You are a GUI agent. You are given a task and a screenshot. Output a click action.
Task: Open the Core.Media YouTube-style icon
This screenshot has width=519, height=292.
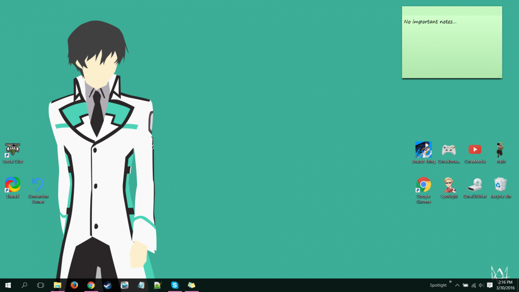click(475, 150)
